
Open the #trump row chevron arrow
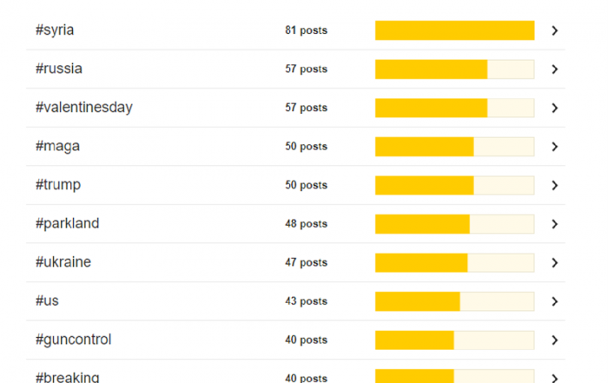pos(555,185)
